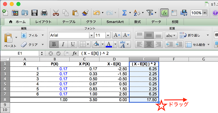Click the Sort A-Z icon
The image size is (218, 113).
[137, 13]
